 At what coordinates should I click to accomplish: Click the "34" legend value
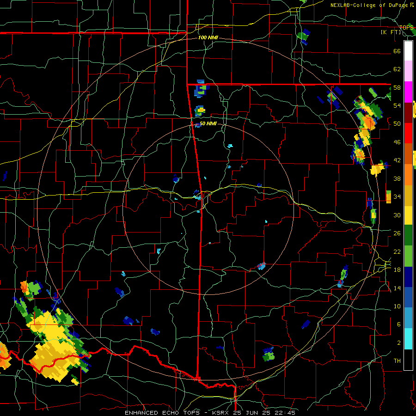tap(397, 196)
